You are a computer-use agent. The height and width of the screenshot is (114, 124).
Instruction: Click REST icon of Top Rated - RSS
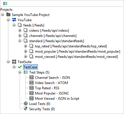[32, 88]
